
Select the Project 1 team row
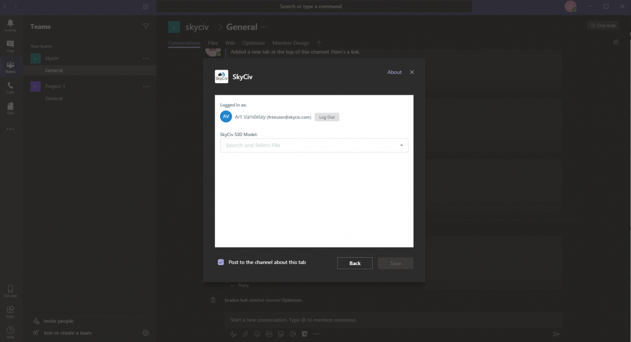click(x=89, y=86)
